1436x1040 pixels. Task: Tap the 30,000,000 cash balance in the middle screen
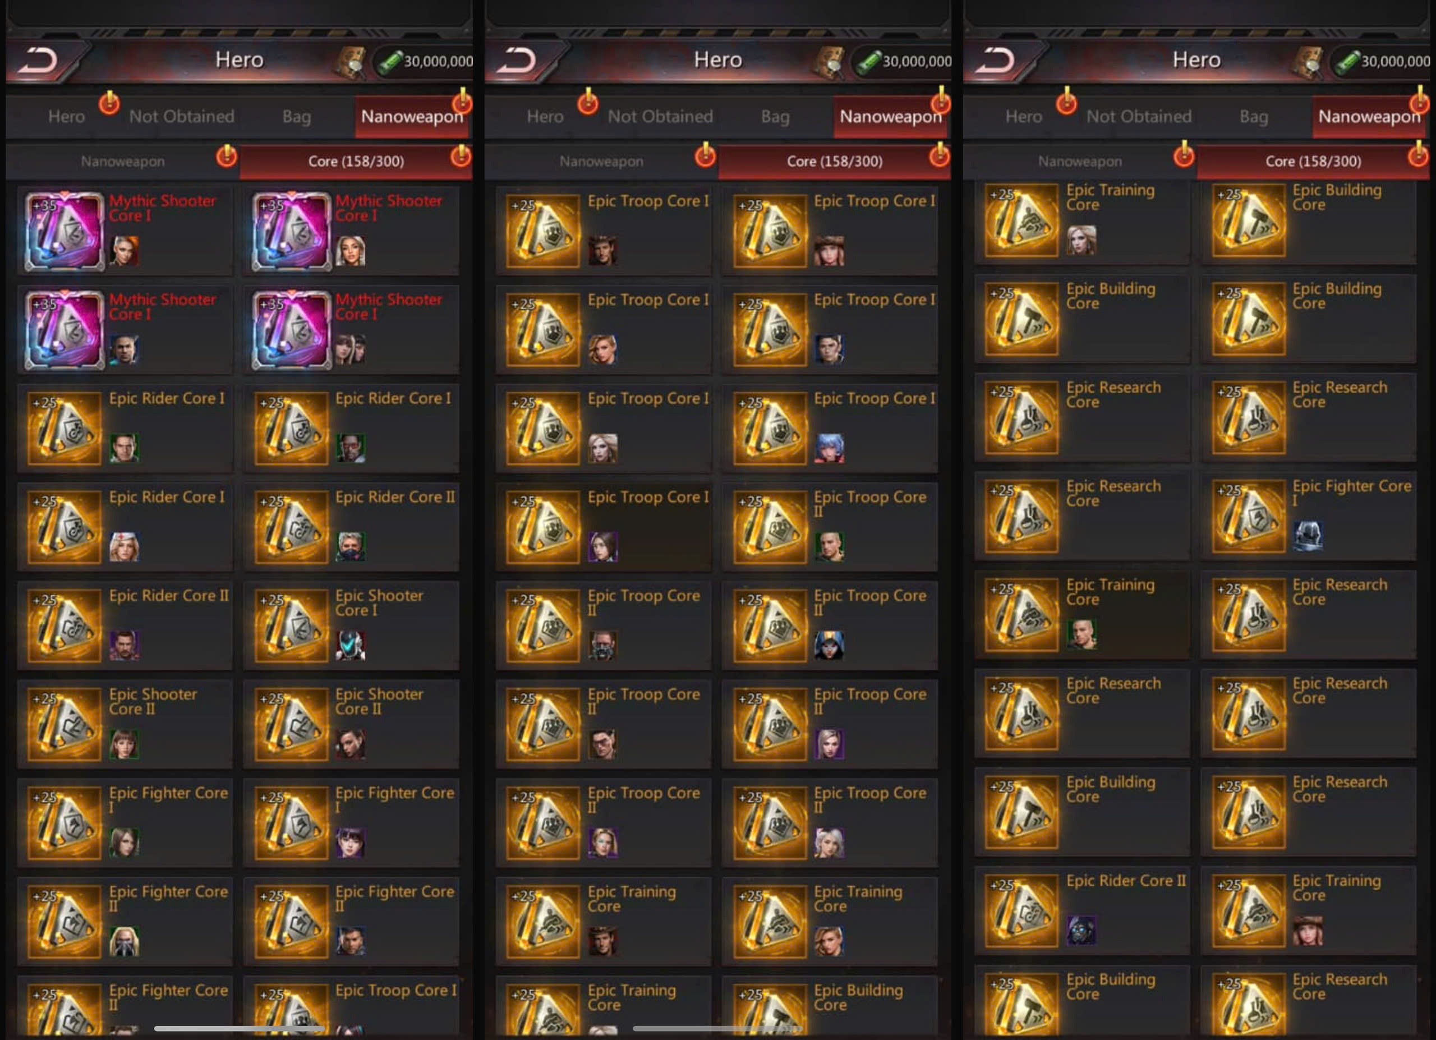(916, 61)
